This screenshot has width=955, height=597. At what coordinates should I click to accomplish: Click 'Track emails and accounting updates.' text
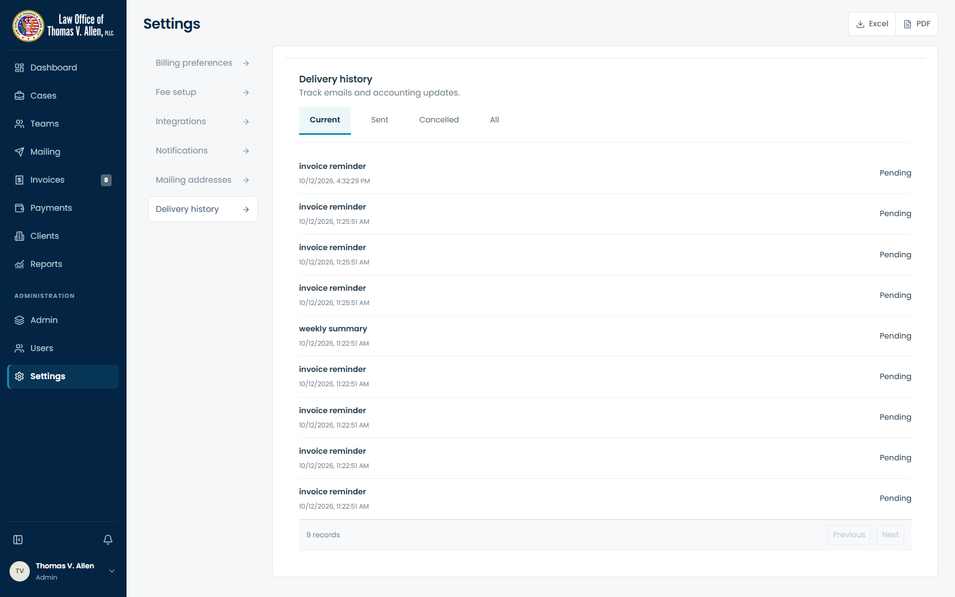coord(379,93)
